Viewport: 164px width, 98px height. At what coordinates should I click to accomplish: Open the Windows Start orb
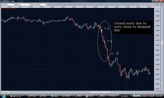pyautogui.click(x=4, y=96)
